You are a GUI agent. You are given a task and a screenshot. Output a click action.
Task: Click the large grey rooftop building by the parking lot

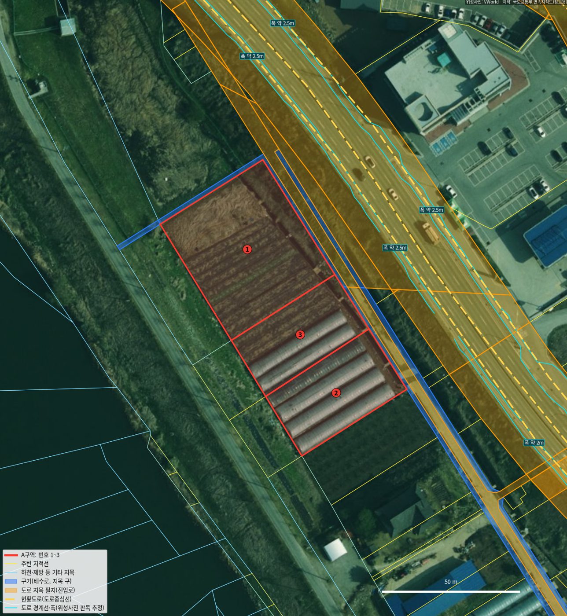[x=447, y=79]
